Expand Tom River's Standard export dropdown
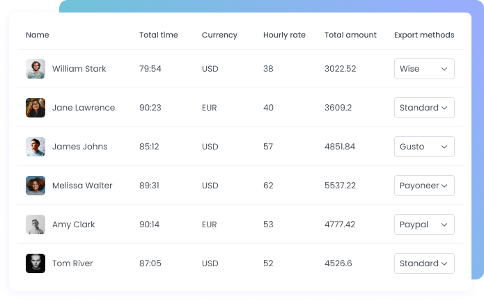The image size is (484, 301). coord(424,263)
